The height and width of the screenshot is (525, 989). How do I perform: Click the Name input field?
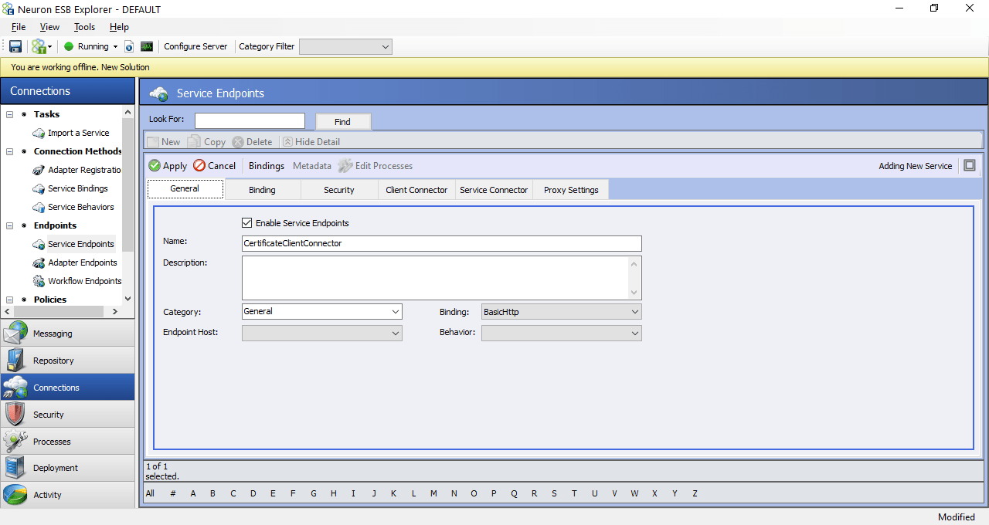[442, 243]
